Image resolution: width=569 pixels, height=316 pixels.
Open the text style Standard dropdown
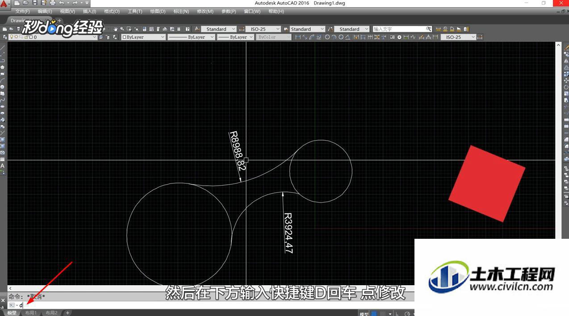pos(219,29)
